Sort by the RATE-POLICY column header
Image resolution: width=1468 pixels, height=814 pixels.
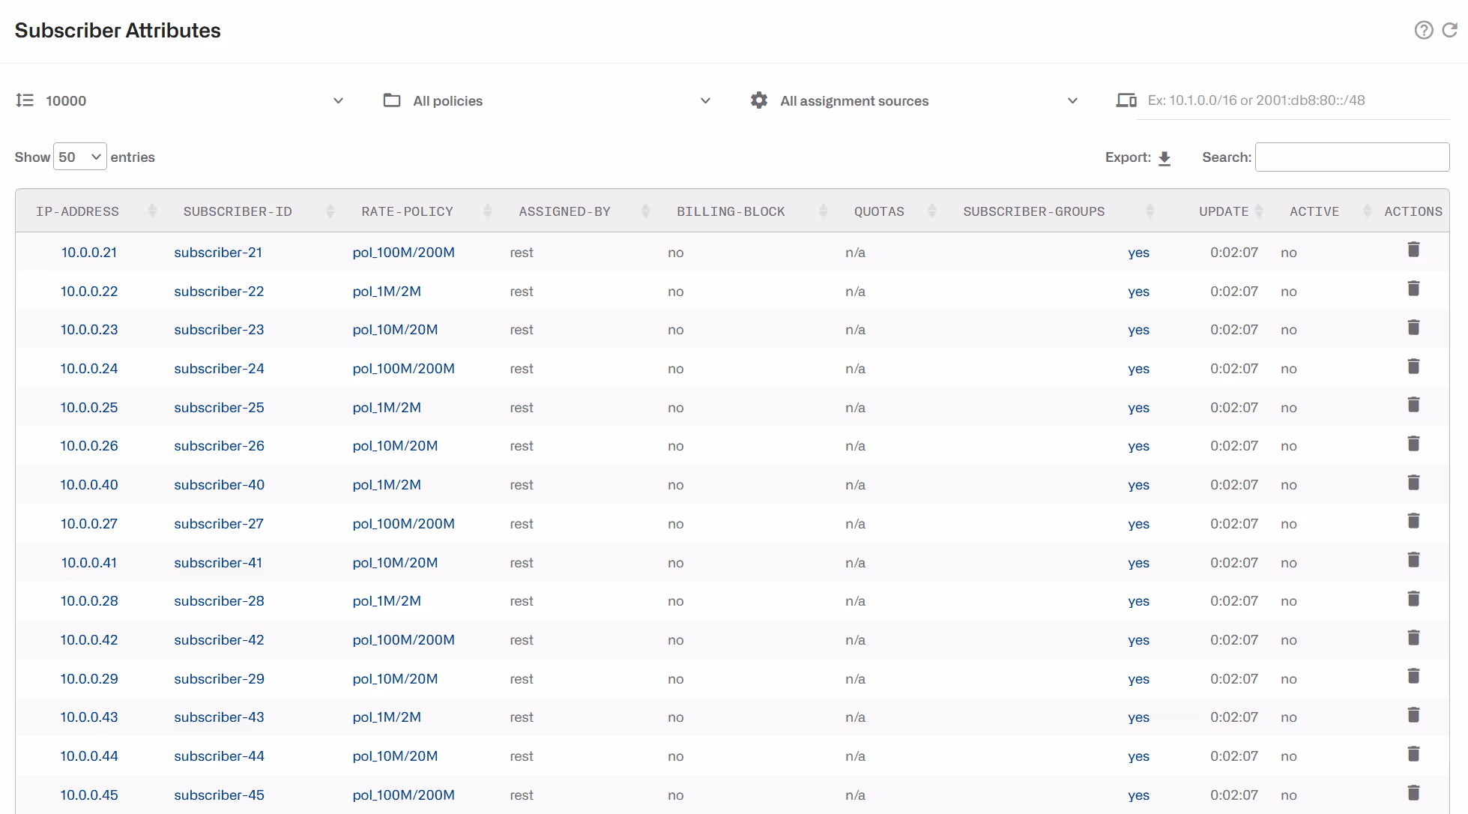(407, 211)
